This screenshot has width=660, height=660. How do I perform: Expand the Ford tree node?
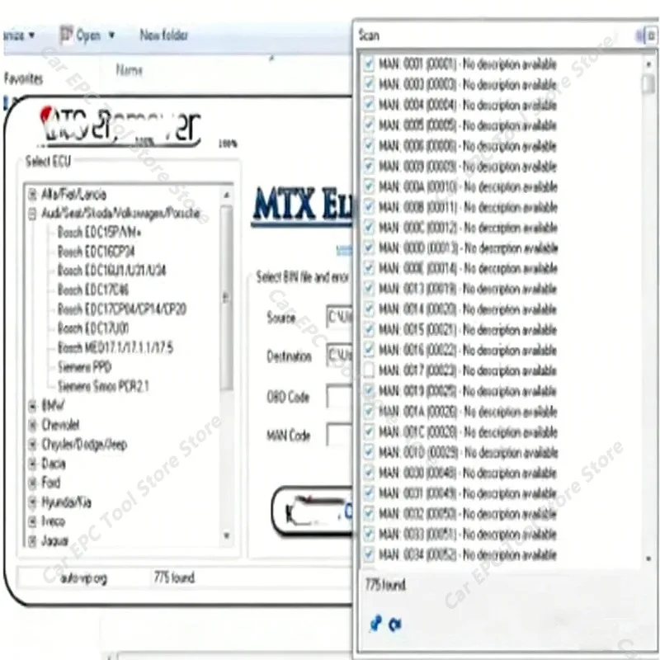pyautogui.click(x=32, y=483)
